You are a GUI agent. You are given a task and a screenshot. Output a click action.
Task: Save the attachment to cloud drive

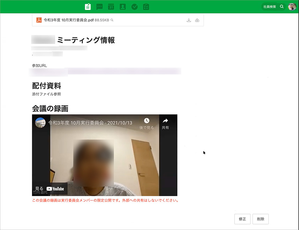(197, 20)
